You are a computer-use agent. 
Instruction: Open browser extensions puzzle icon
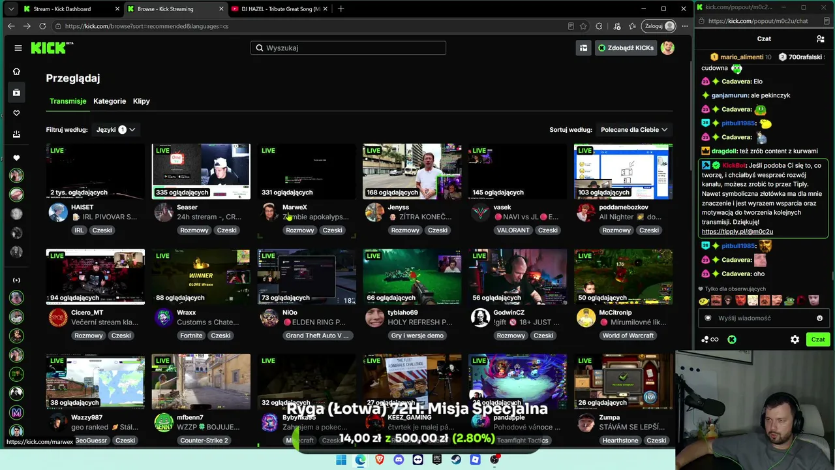[x=599, y=26]
